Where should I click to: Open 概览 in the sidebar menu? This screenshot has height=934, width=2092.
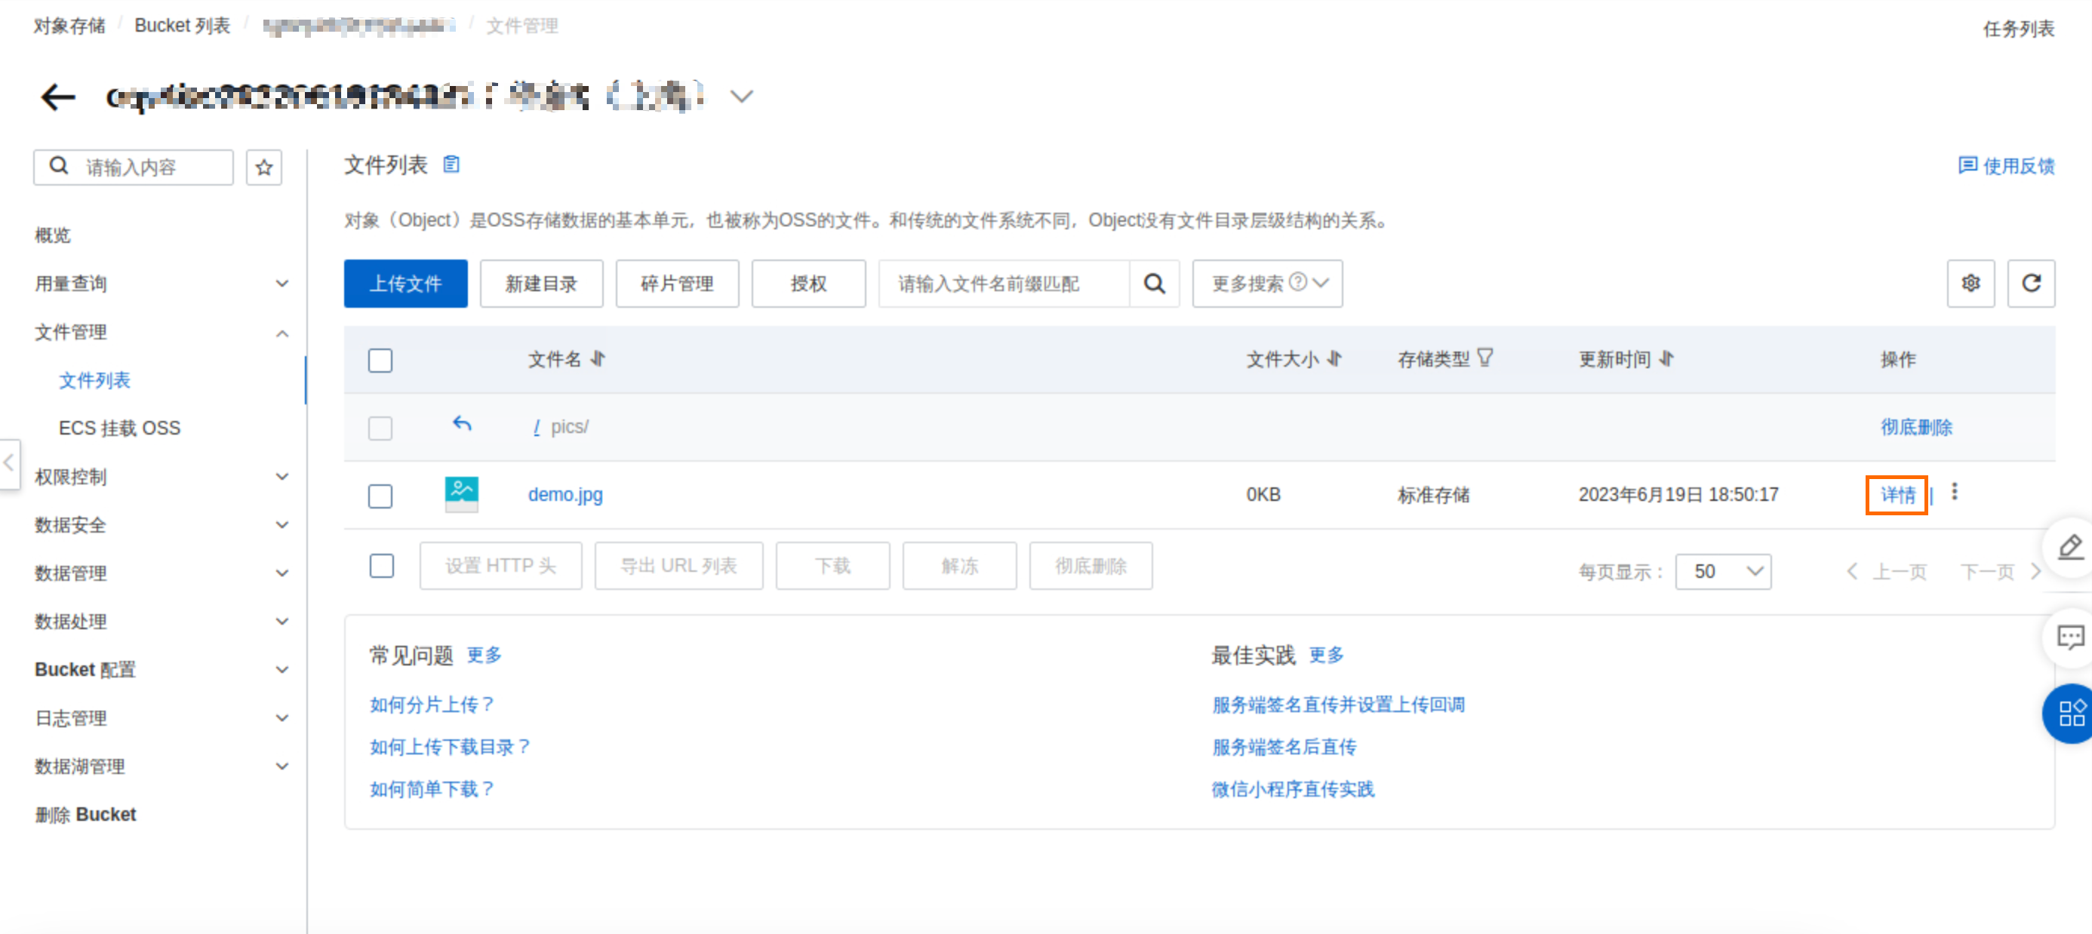click(53, 235)
